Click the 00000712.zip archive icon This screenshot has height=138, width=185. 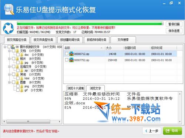click(71, 54)
